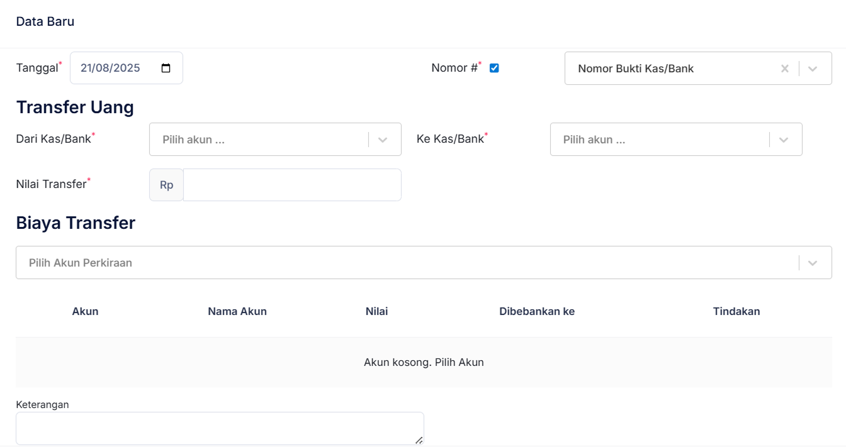
Task: Click the Tanggal date value 21/08/2025
Action: click(111, 69)
